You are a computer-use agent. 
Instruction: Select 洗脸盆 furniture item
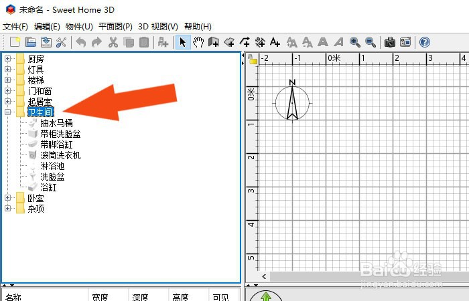(52, 177)
